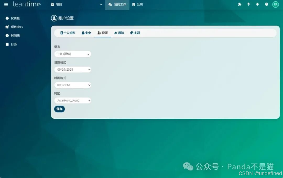This screenshot has width=283, height=178.
Task: Open the 项目 project selector dropdown
Action: tap(77, 4)
